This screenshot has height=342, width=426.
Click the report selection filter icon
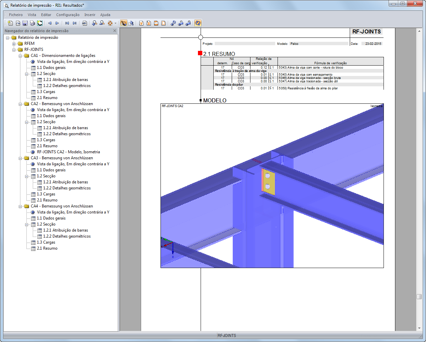[141, 23]
